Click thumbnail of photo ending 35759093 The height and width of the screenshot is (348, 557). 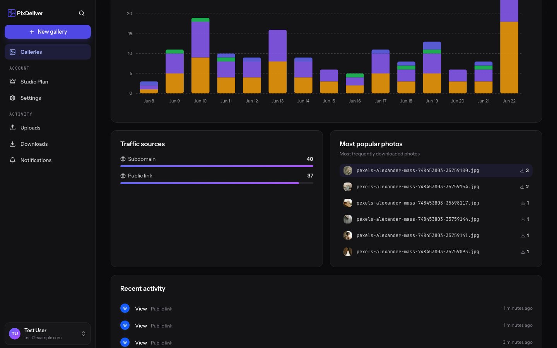[348, 252]
